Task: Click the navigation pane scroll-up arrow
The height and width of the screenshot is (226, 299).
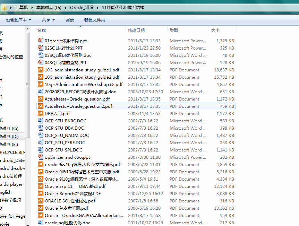Action: [28, 29]
